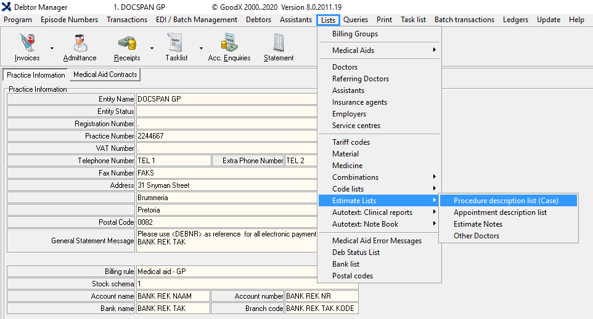593x319 pixels.
Task: Click the Debtor Manager title bar icon
Action: [x=6, y=7]
